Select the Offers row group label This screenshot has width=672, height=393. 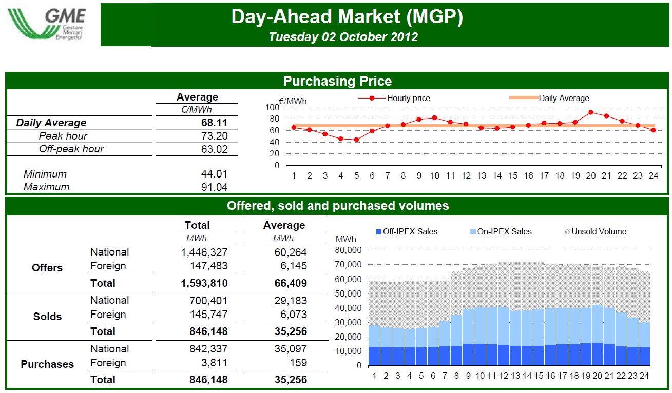(47, 268)
